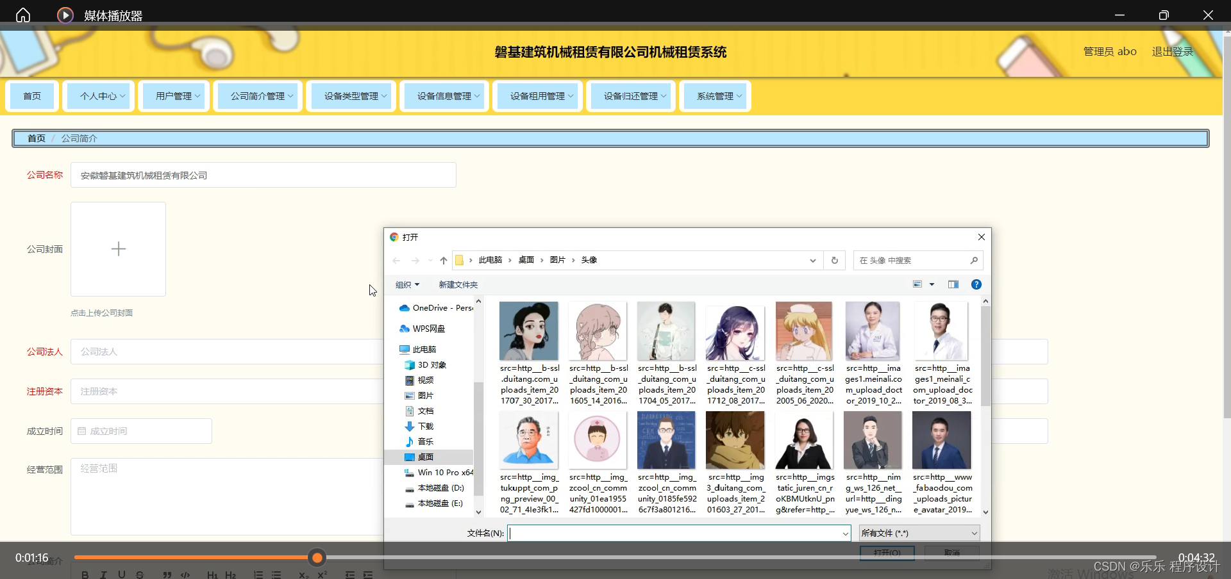
Task: Click the dialog navigation pane scrollbar down arrow
Action: (478, 512)
